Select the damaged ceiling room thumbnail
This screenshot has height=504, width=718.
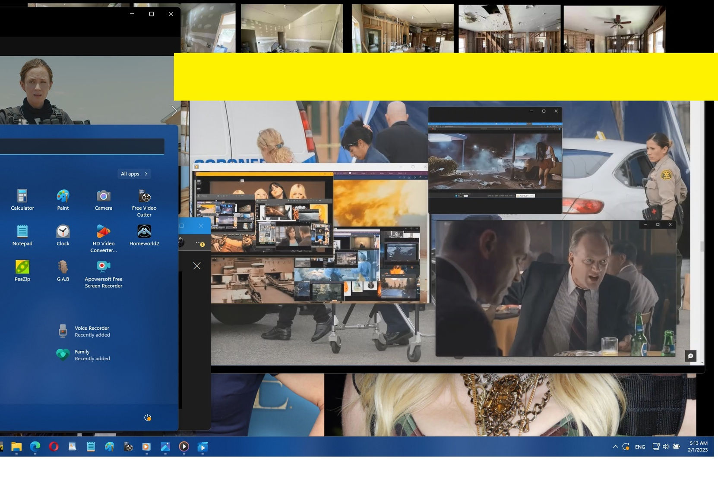click(509, 28)
